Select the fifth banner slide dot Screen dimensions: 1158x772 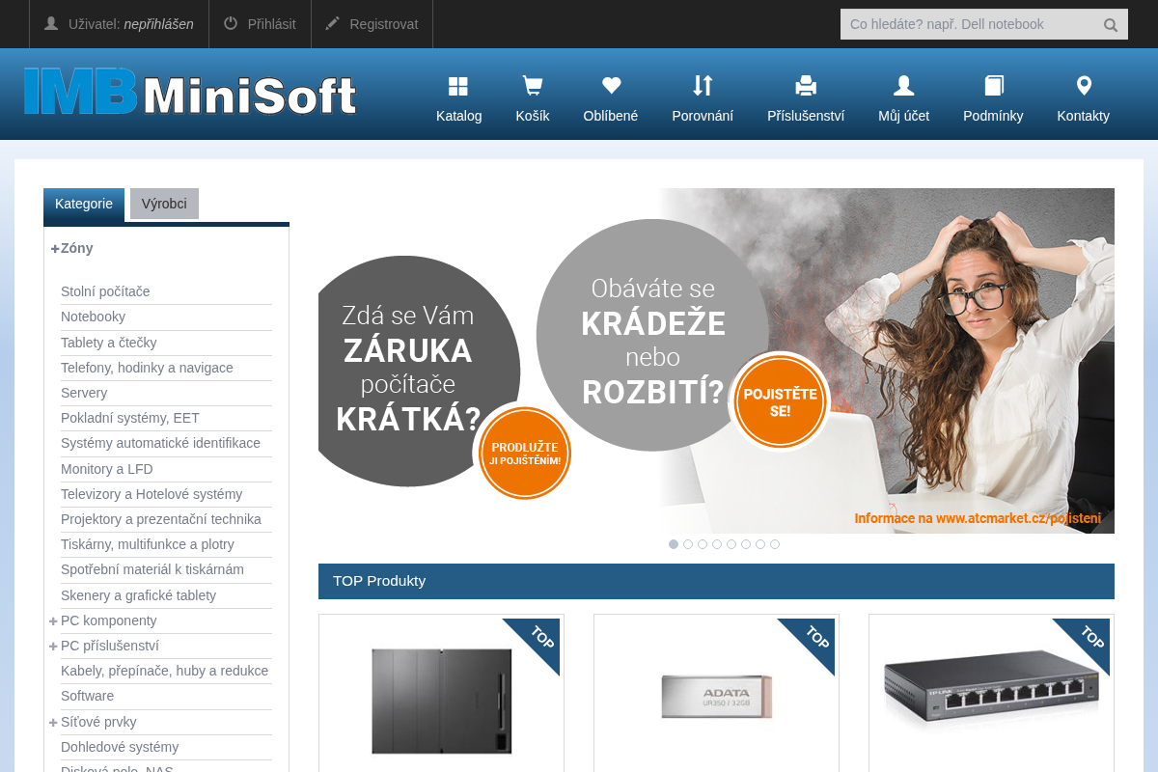click(x=731, y=544)
